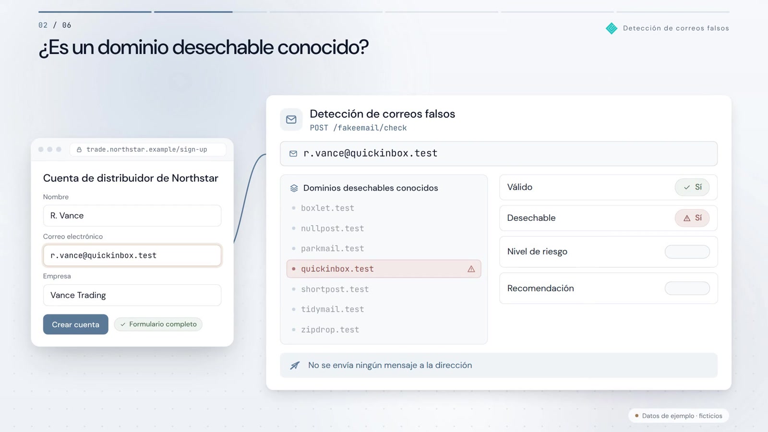
Task: Click the Válido result row
Action: [608, 187]
